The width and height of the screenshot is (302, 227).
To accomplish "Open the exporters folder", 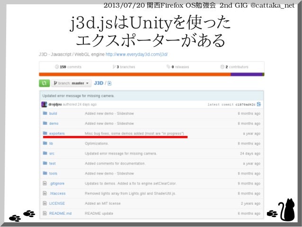I will click(x=57, y=134).
